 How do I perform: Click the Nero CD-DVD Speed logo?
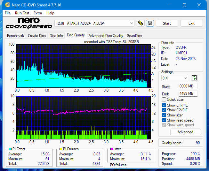[x=29, y=23]
